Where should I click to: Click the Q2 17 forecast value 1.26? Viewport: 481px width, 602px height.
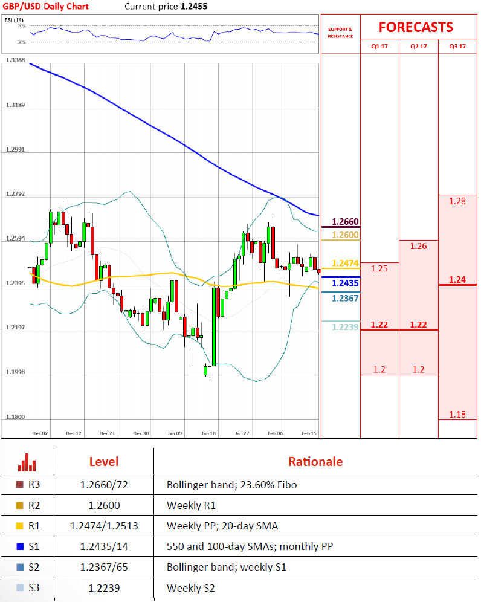pyautogui.click(x=418, y=246)
